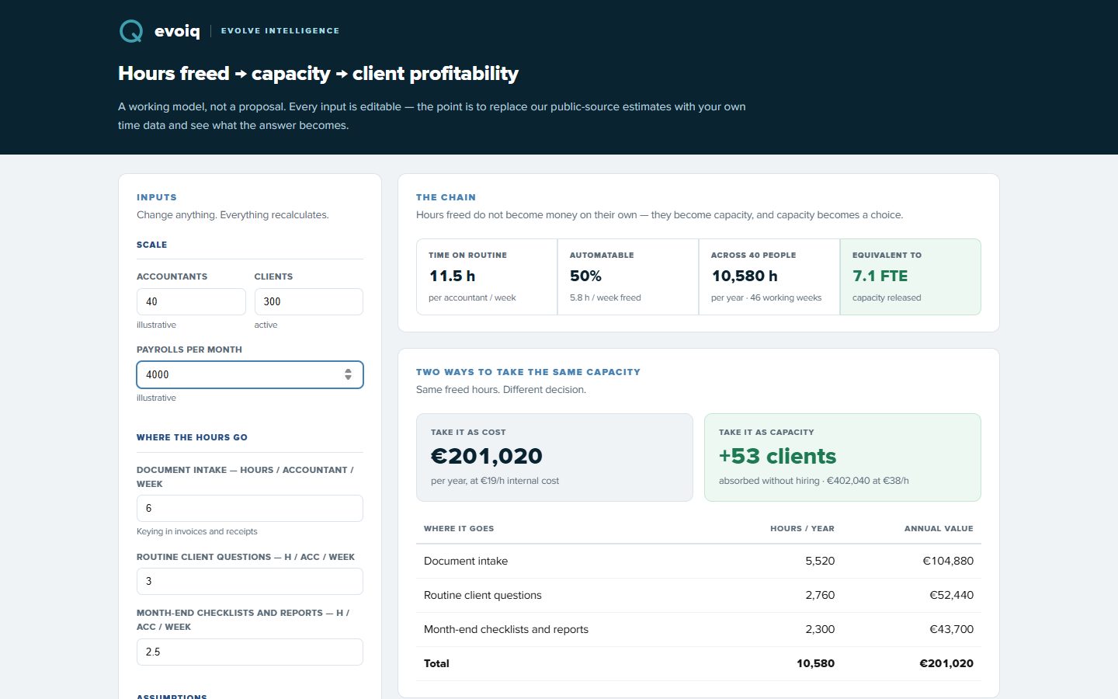
Task: Click the Automatable 50% tile
Action: pyautogui.click(x=628, y=276)
